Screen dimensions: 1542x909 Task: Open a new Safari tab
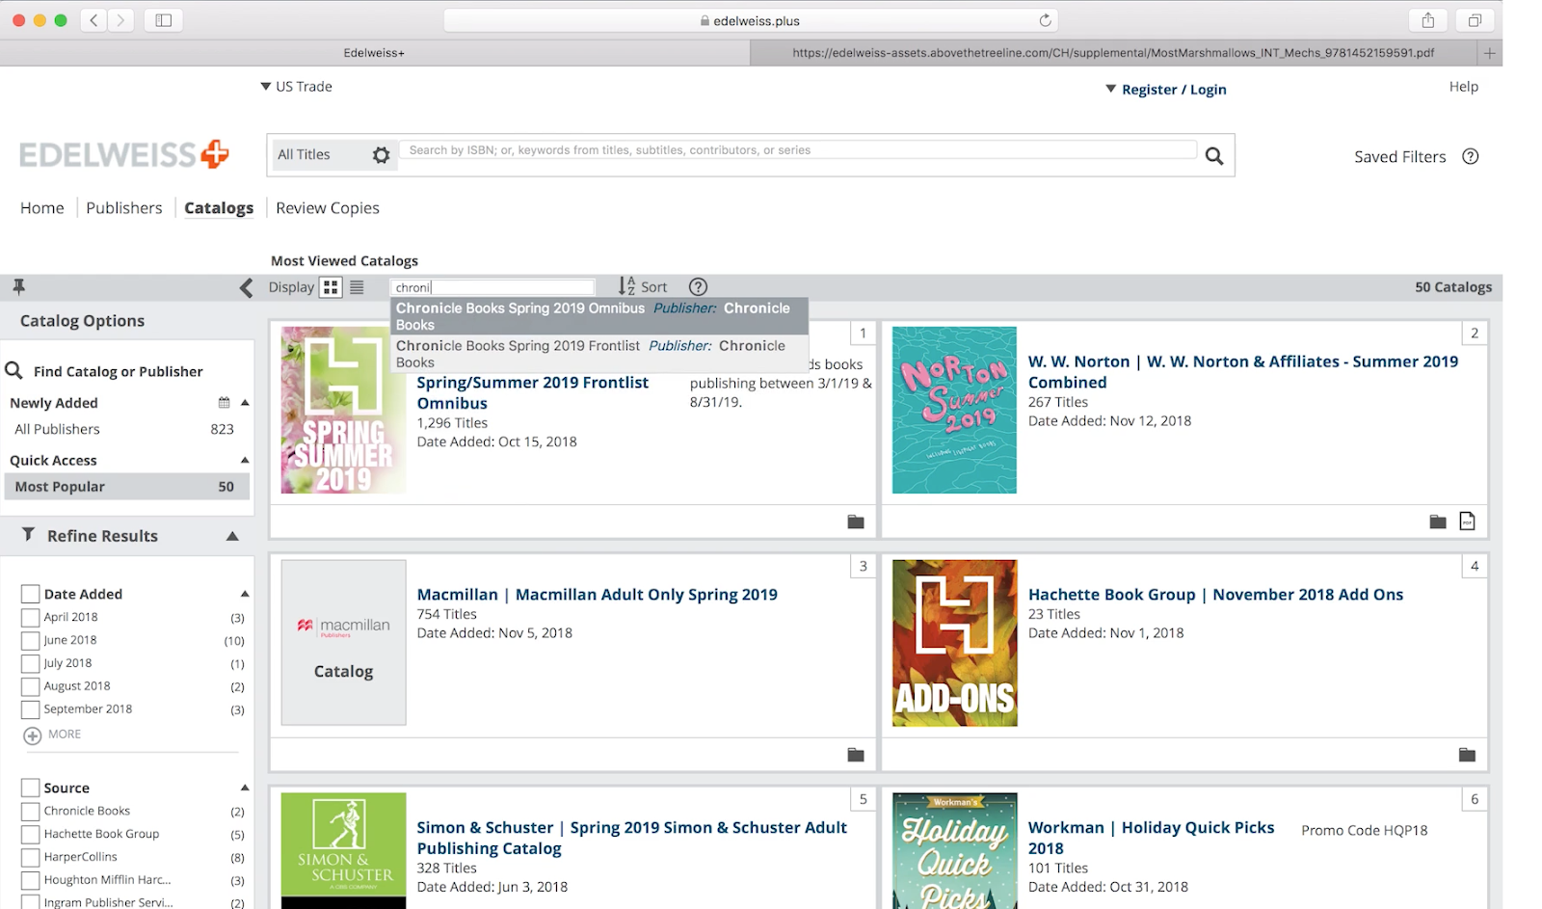point(1489,53)
